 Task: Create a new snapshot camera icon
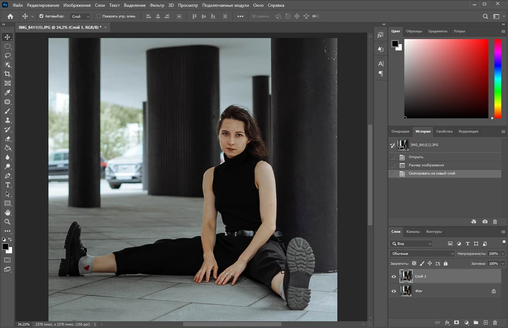pos(485,221)
